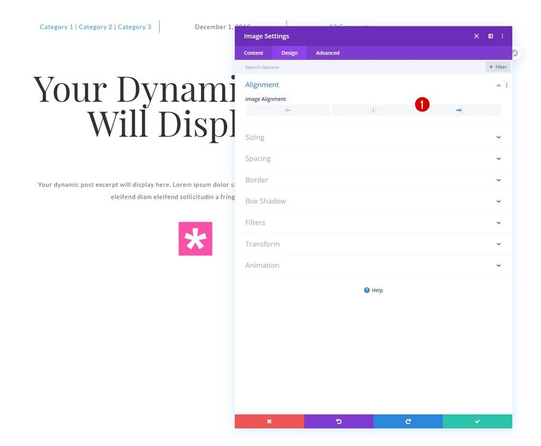Focus the Search Options field
Screen dimensions: 541x446
tap(359, 67)
